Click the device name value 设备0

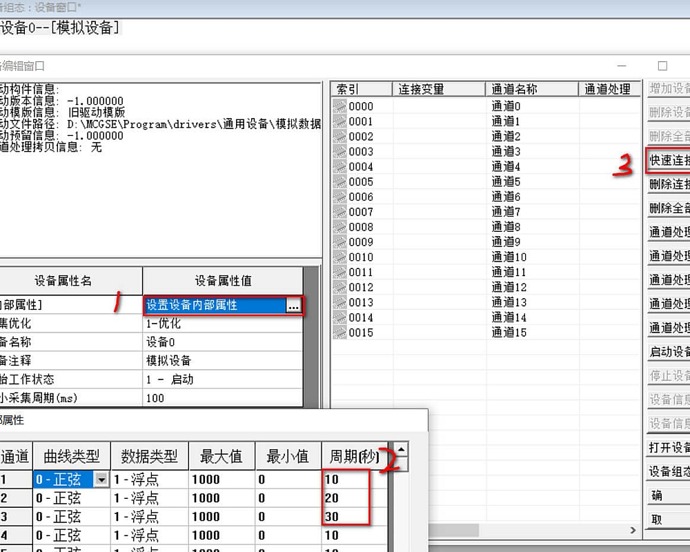click(222, 342)
